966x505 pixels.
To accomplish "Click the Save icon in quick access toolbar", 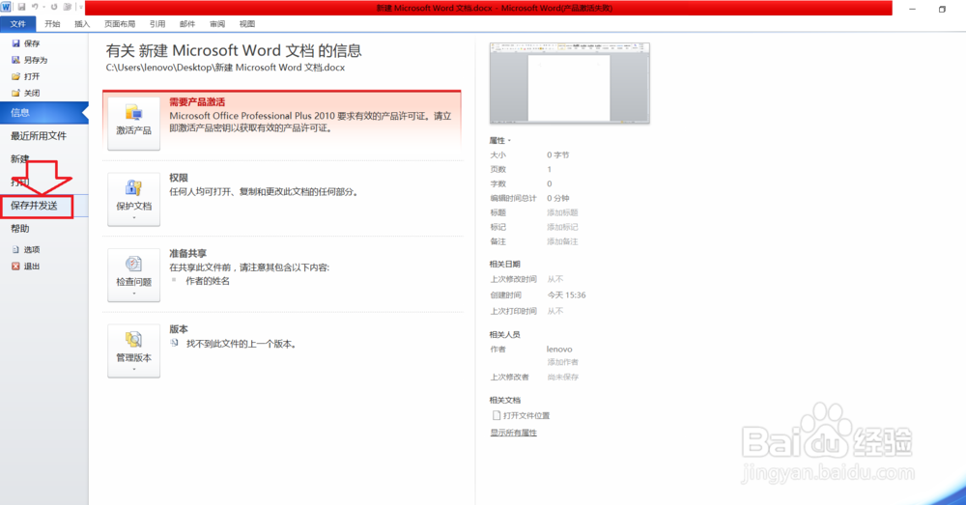I will click(x=21, y=7).
